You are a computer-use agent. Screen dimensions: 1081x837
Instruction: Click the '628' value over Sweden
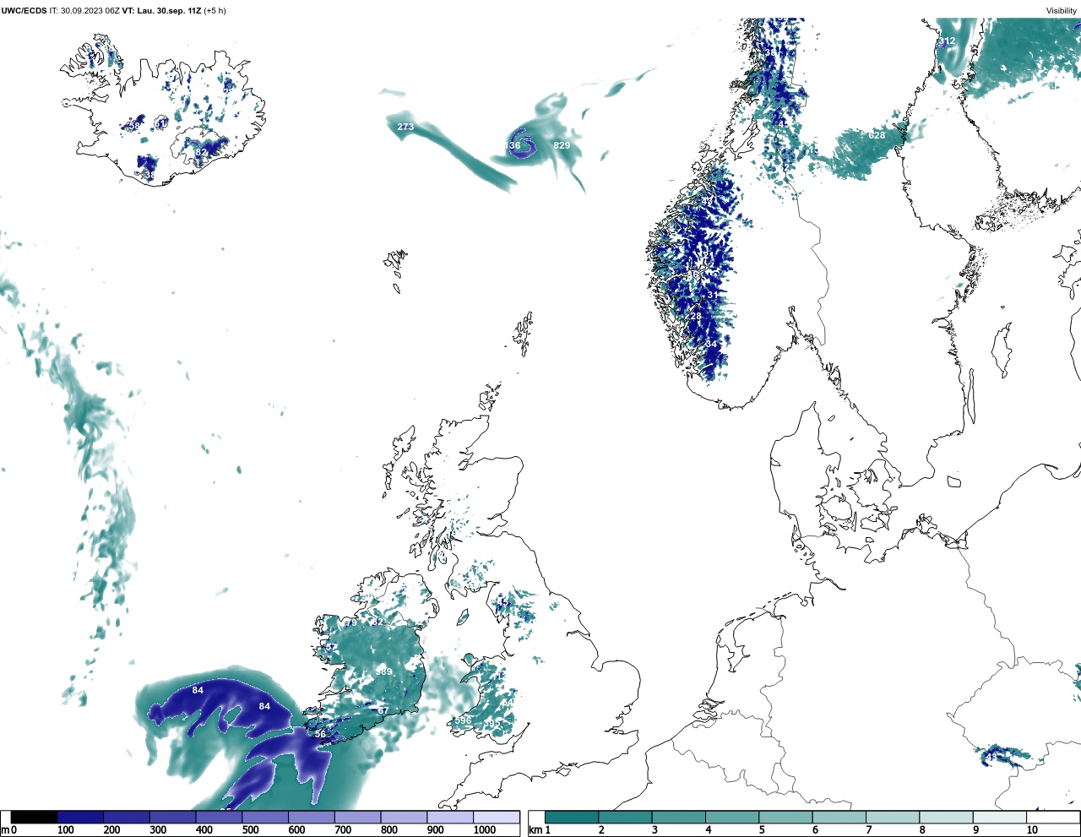877,136
